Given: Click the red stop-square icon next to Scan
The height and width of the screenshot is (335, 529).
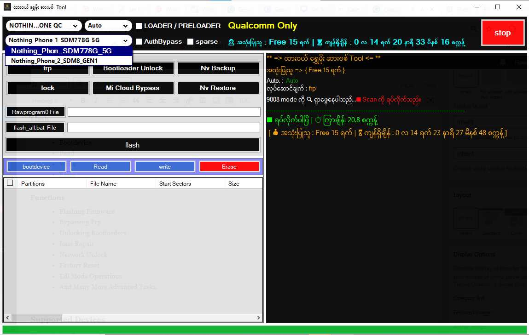Looking at the screenshot, I should point(358,100).
